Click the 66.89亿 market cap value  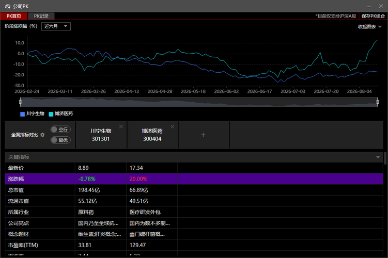(x=138, y=190)
